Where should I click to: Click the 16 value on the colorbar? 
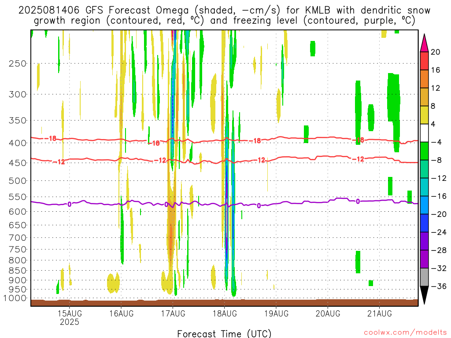[436, 70]
